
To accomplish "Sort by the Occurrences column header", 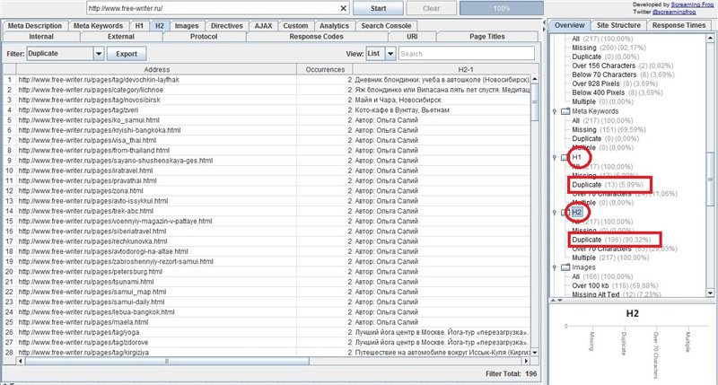I will (x=325, y=70).
